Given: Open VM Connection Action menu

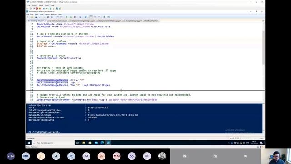Looking at the screenshot, I should [35, 5].
